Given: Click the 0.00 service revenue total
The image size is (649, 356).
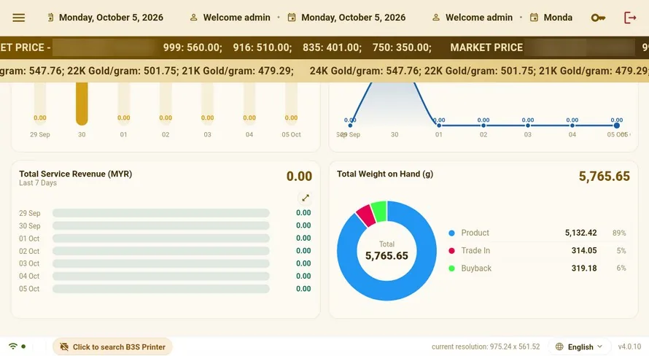Looking at the screenshot, I should click(x=299, y=177).
